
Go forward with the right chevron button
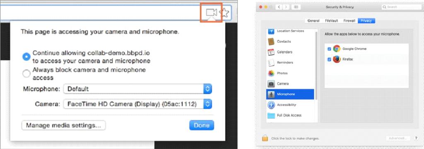pos(286,7)
